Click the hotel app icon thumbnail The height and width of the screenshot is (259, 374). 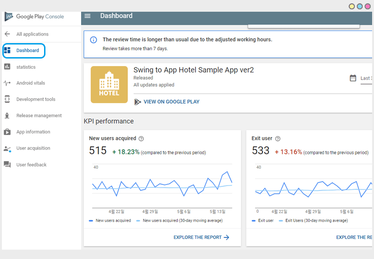[x=109, y=84]
